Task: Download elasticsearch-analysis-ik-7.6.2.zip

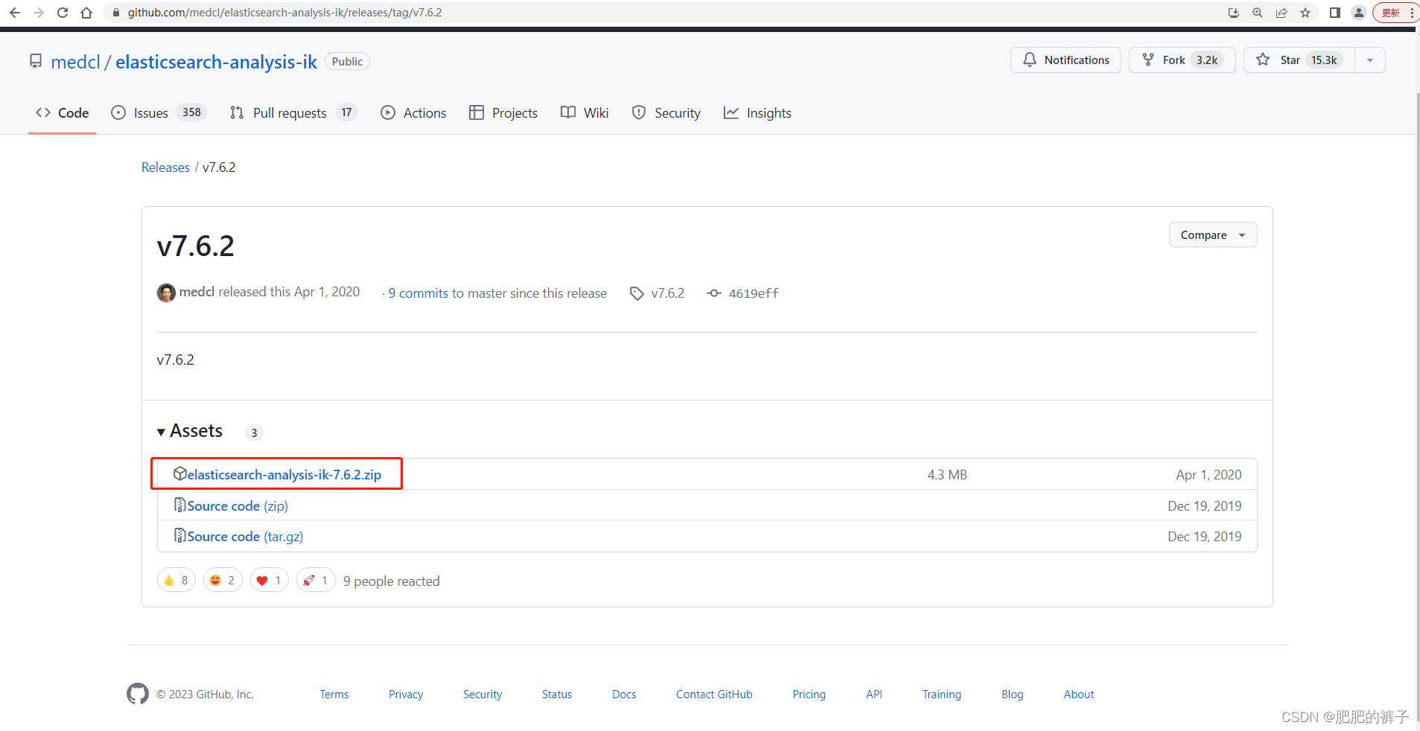Action: 284,475
